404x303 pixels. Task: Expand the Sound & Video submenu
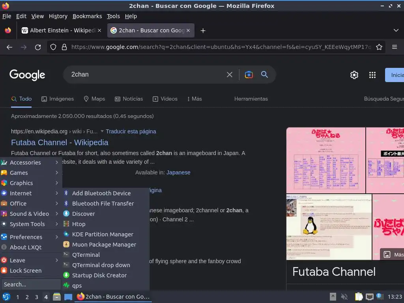(31, 214)
